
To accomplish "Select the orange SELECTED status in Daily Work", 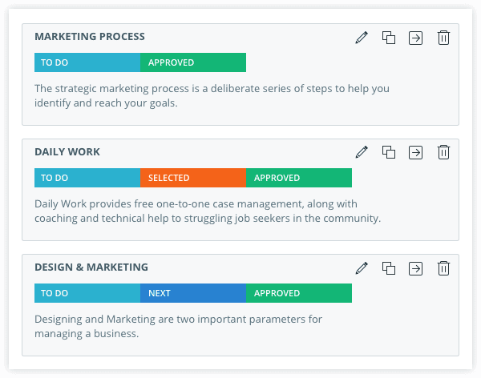I will 193,178.
